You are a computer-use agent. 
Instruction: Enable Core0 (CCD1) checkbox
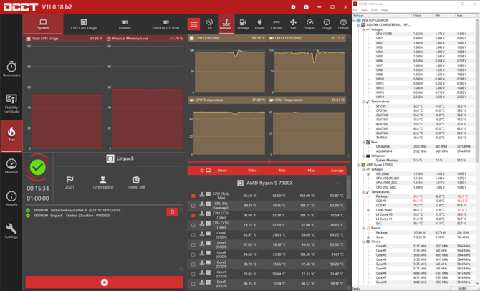click(x=193, y=235)
